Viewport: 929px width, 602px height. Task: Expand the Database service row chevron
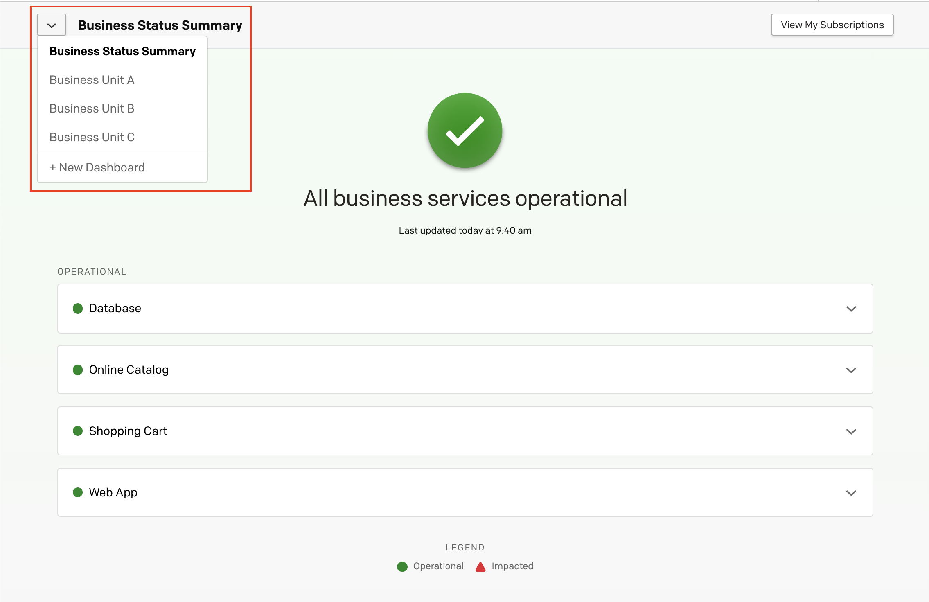(x=851, y=309)
